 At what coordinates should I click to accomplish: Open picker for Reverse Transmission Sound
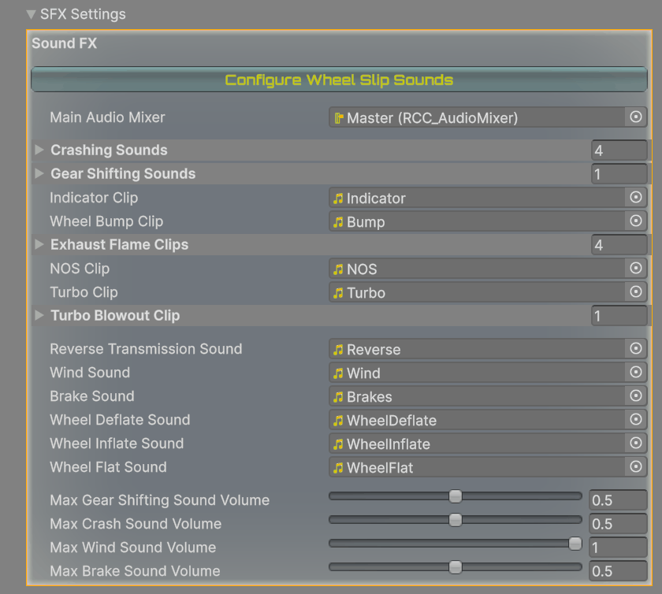coord(636,348)
